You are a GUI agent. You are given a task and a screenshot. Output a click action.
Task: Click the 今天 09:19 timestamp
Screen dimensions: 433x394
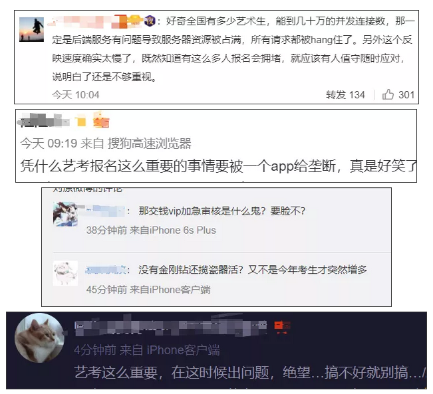[49, 144]
